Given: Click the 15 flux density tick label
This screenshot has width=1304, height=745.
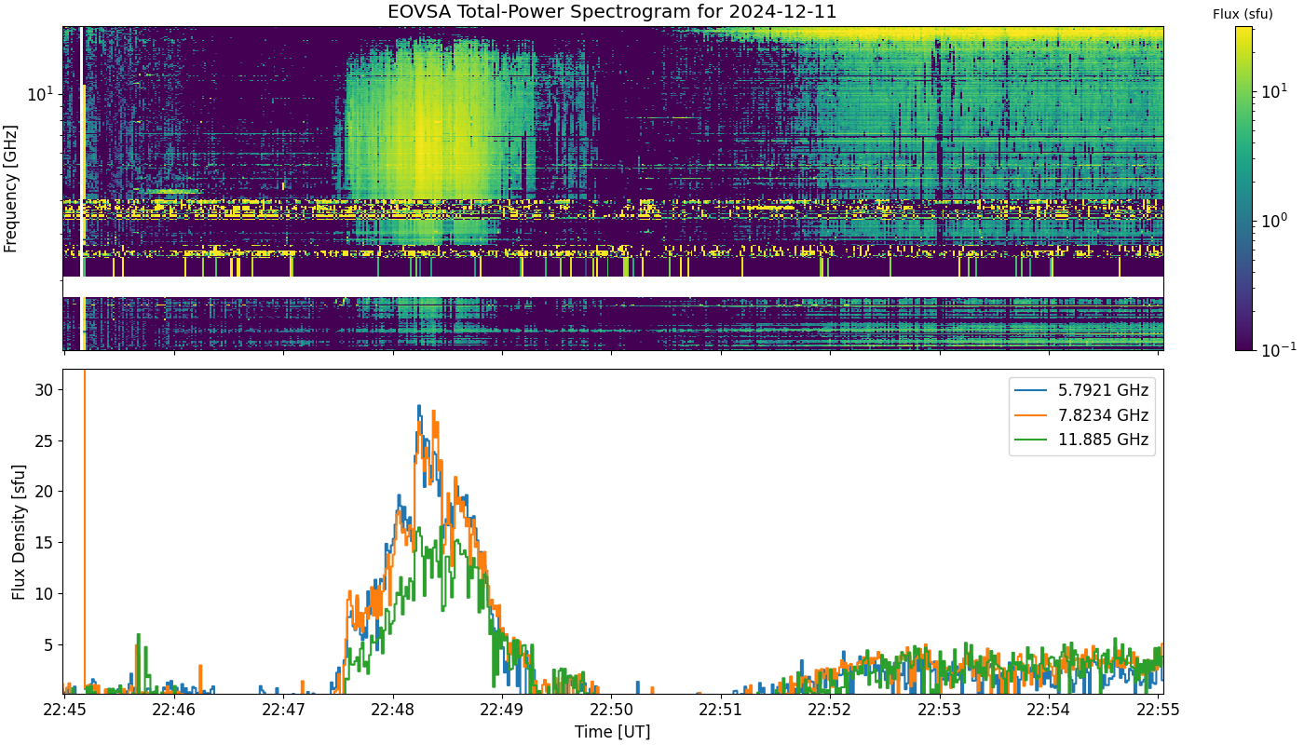Looking at the screenshot, I should coord(46,543).
